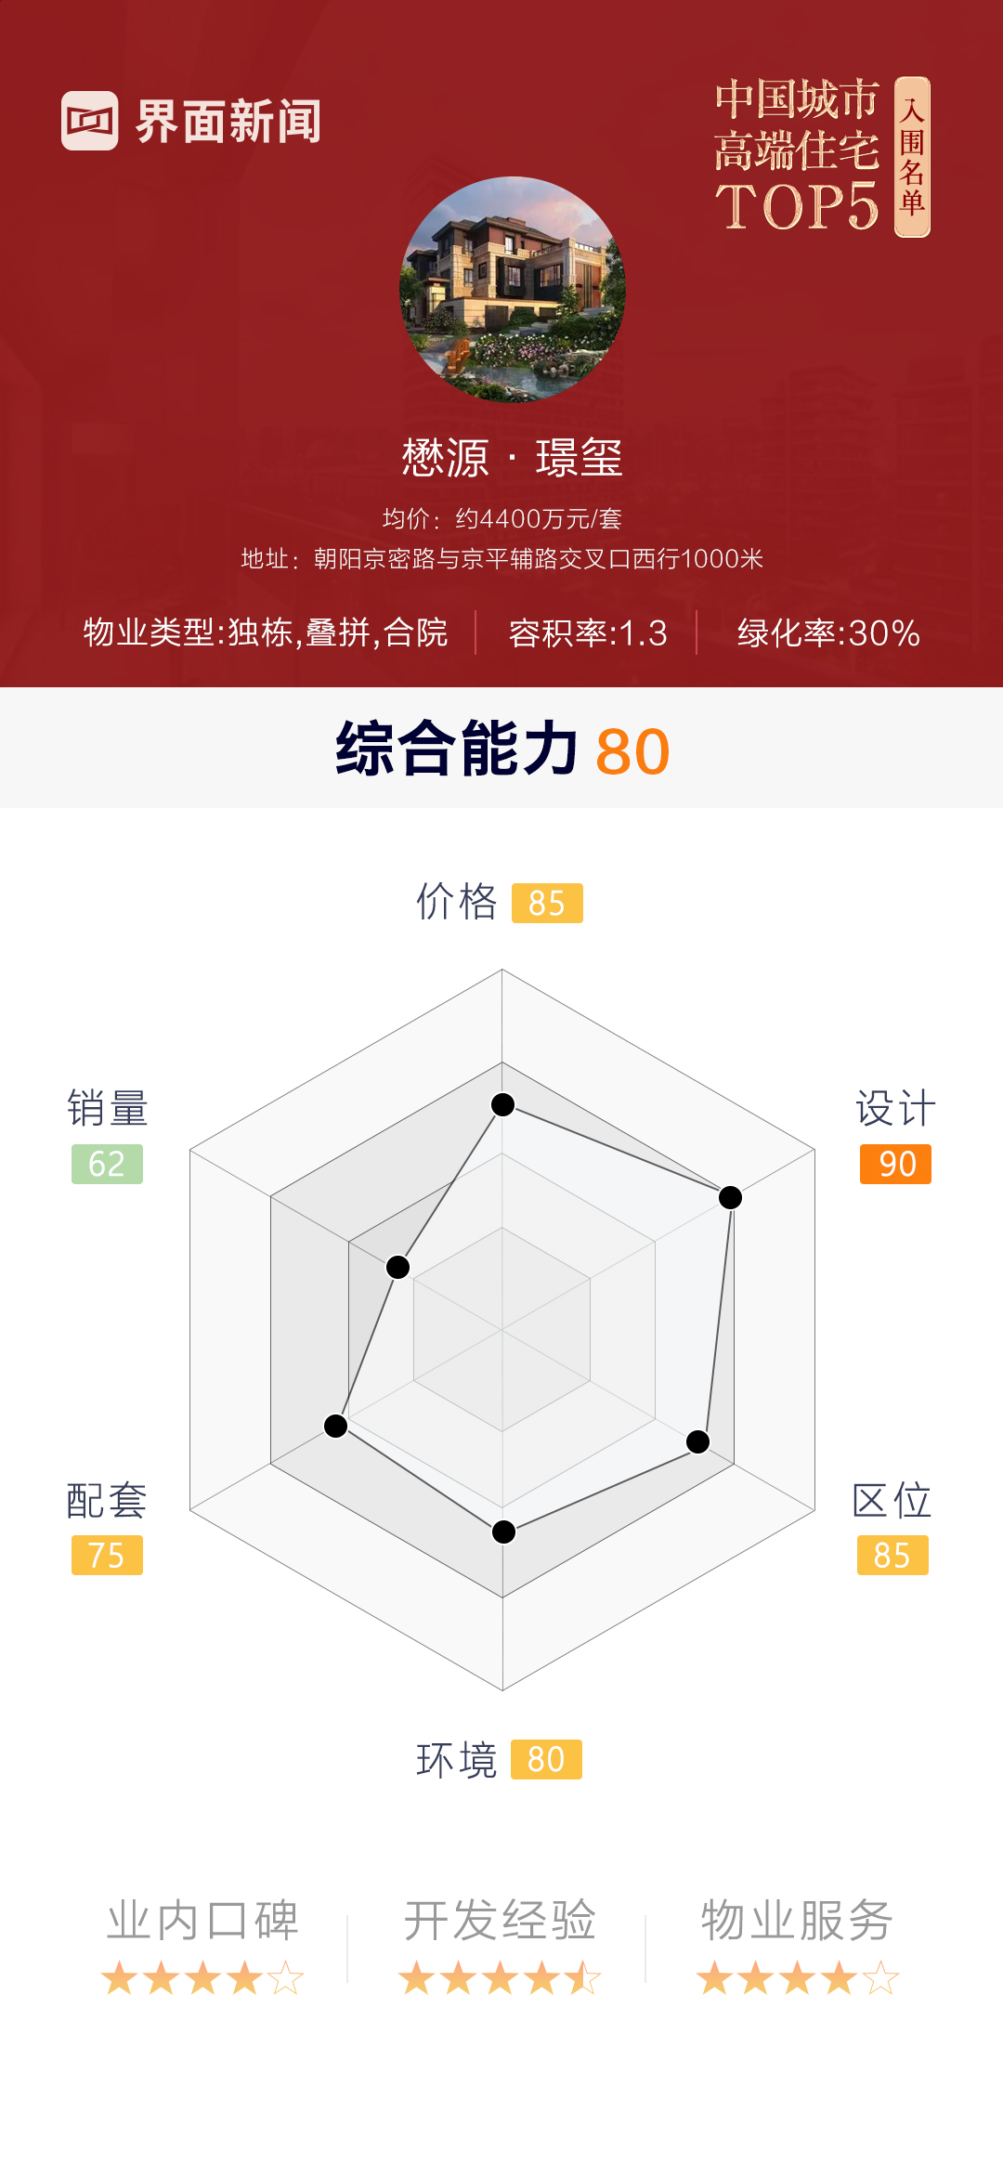Select the 懋源·璟玺 project title
This screenshot has width=1003, height=2177.
512,458
